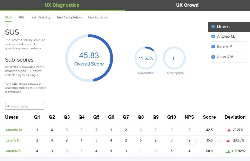Click the magnifier icon in the search box
Image resolution: width=250 pixels, height=161 pixels.
[x=8, y=106]
